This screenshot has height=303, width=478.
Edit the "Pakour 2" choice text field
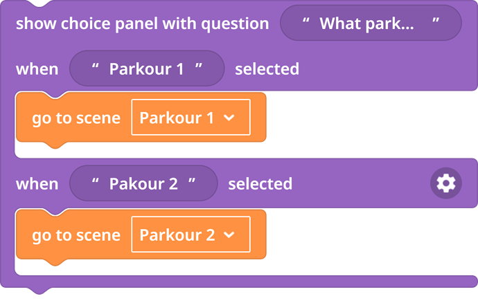click(x=143, y=183)
